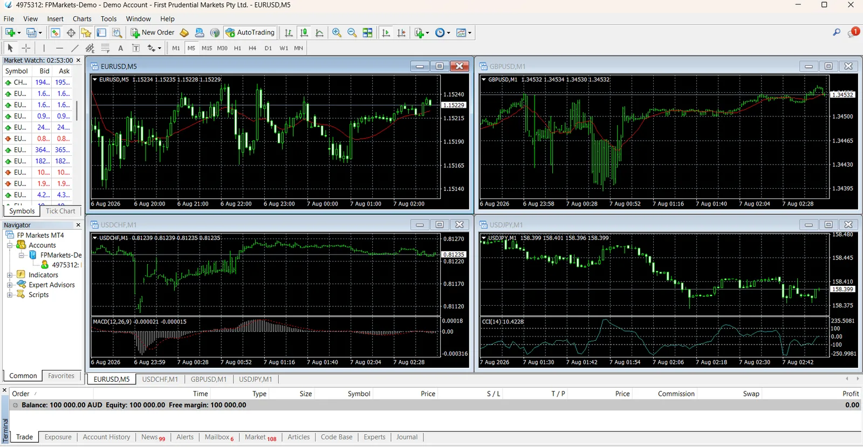Switch chart to line chart mode
Viewport: 863px width, 447px height.
[319, 32]
